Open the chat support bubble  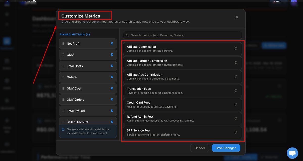[x=292, y=153]
